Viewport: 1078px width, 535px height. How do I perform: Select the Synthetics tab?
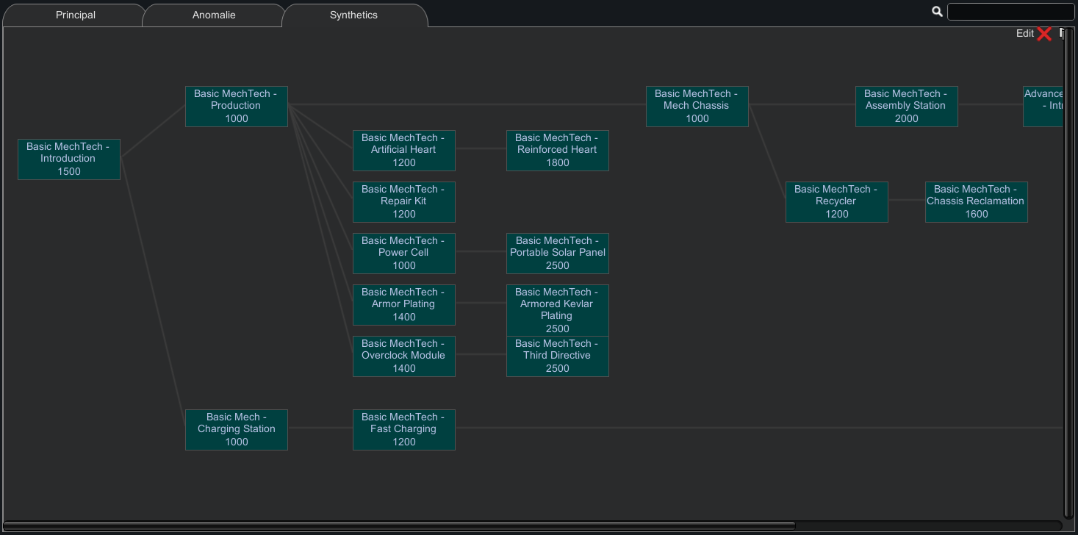(x=354, y=15)
